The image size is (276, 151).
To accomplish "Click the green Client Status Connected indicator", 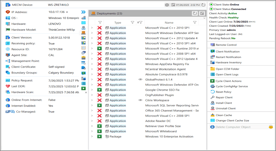I will [211, 9].
